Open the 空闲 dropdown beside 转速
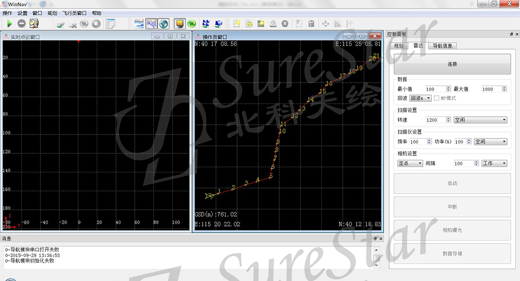520x281 pixels. coord(480,120)
